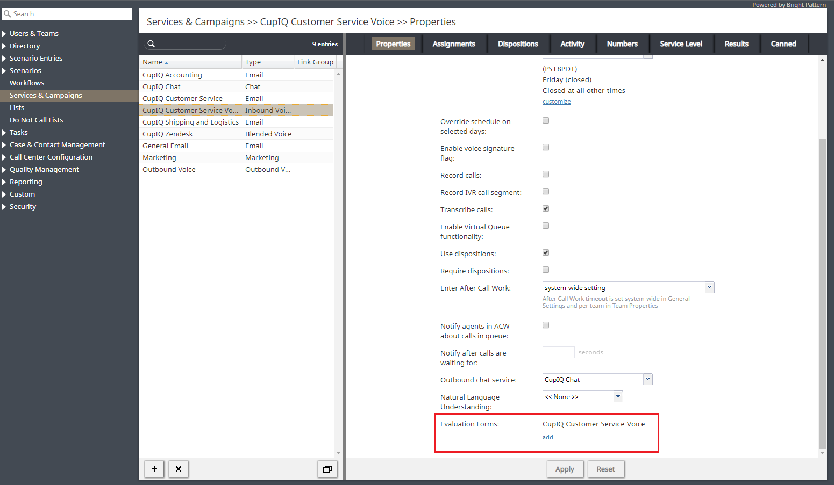
Task: Select CupIQ Customer Service email row
Action: tap(236, 98)
